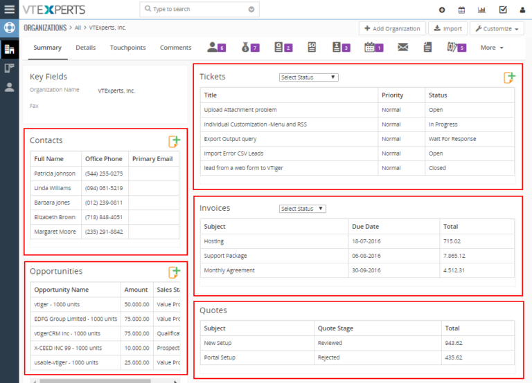This screenshot has width=532, height=383.
Task: Click the quick create plus icon
Action: click(442, 10)
